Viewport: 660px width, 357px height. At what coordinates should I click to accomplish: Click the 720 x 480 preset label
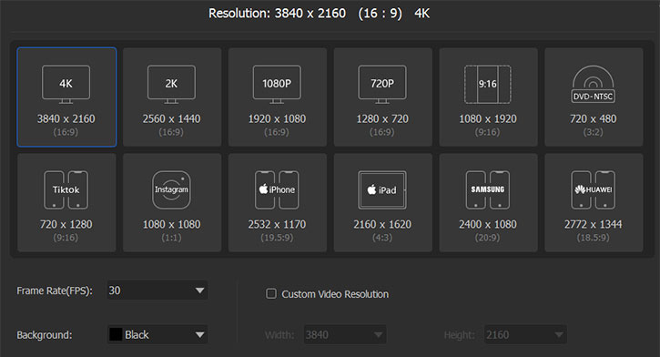(593, 119)
